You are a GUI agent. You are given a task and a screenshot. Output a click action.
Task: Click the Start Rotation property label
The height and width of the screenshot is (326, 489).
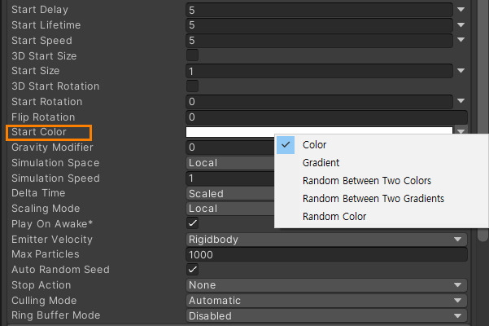coord(47,102)
